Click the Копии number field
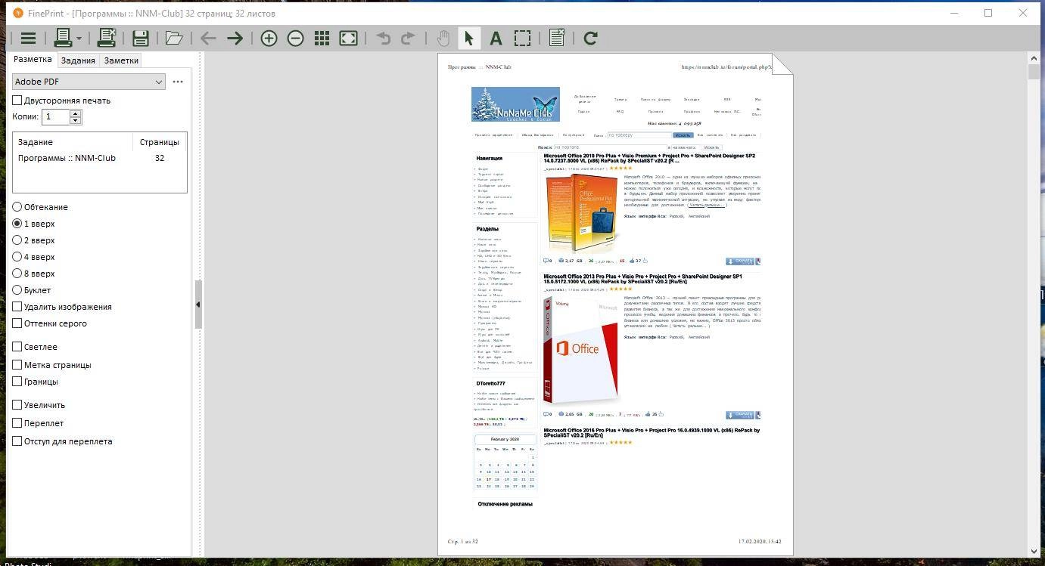 pyautogui.click(x=56, y=116)
